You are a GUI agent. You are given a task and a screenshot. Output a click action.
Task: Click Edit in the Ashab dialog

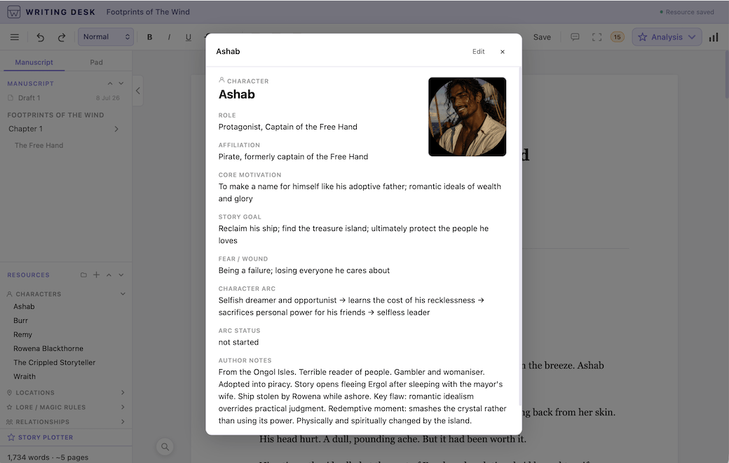click(478, 52)
